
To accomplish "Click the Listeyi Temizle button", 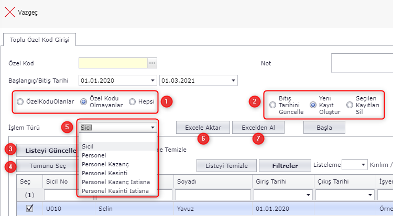I will pyautogui.click(x=226, y=166).
